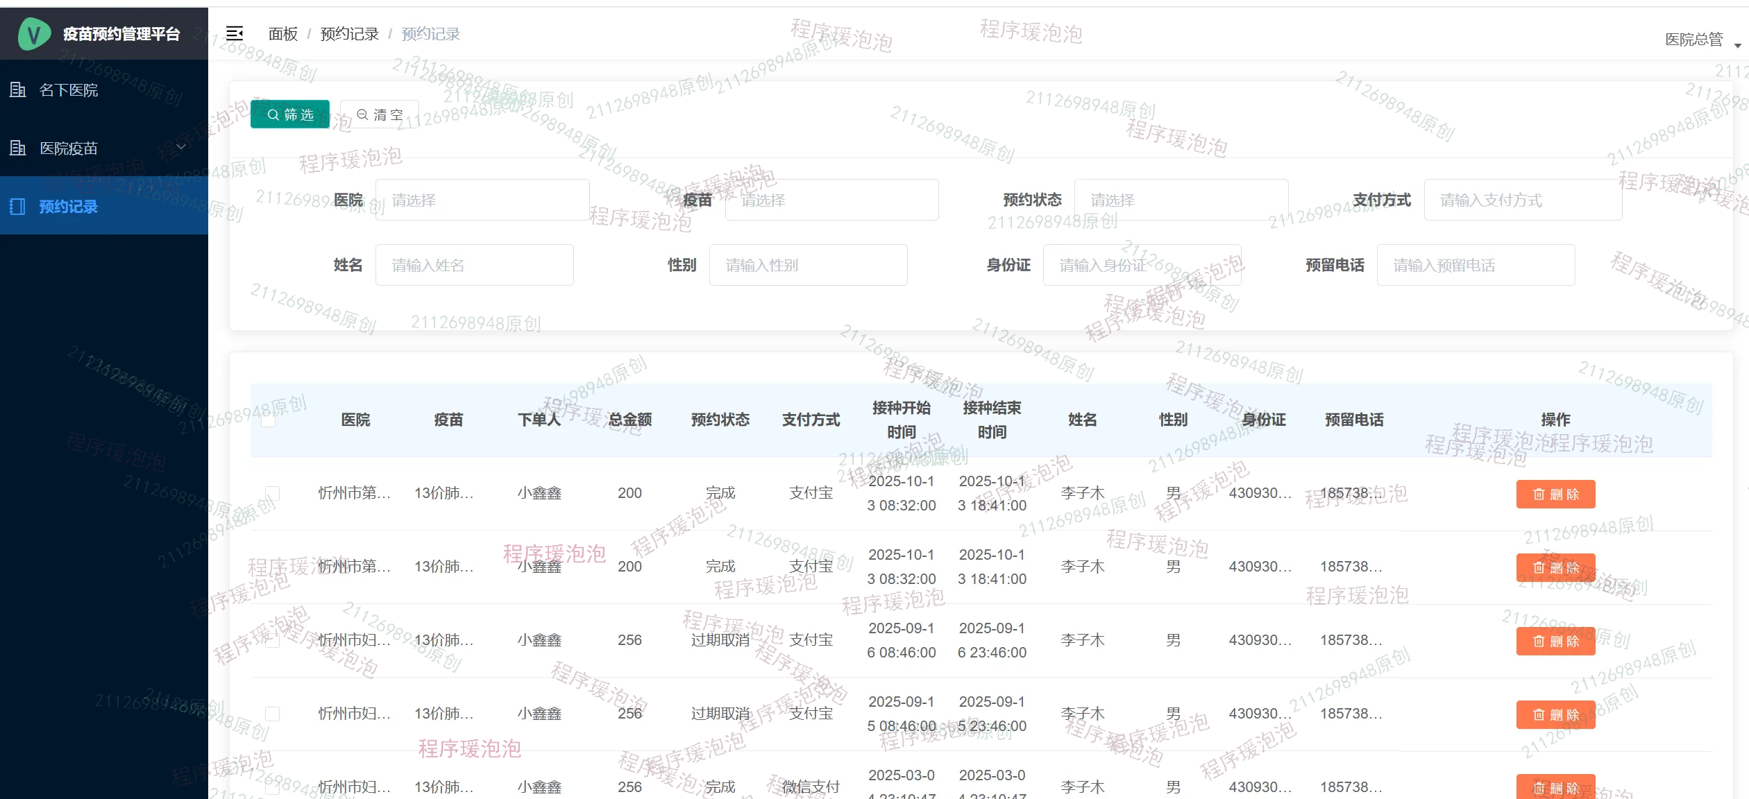Image resolution: width=1749 pixels, height=799 pixels.
Task: Click the sidebar collapse hamburger icon
Action: pyautogui.click(x=235, y=33)
